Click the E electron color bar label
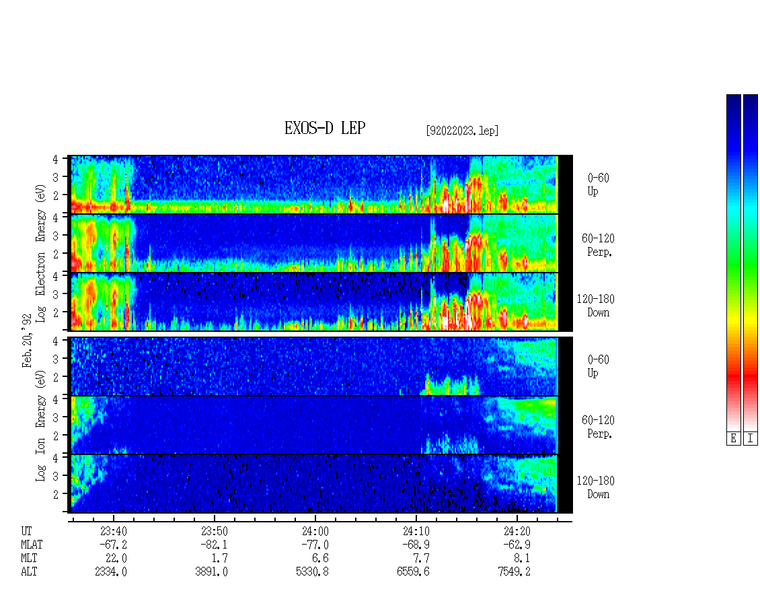 (733, 439)
